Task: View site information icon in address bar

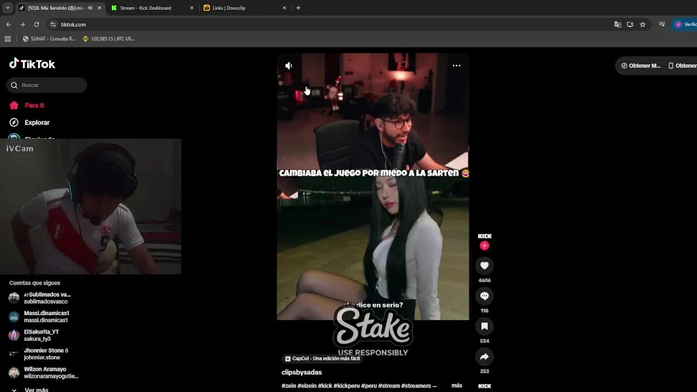Action: [x=53, y=24]
